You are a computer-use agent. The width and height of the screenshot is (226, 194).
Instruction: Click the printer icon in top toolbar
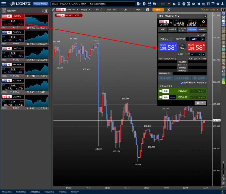154,4
